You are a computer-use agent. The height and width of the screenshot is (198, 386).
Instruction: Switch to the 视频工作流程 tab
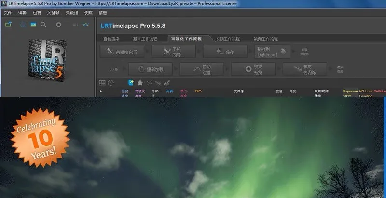coord(266,39)
